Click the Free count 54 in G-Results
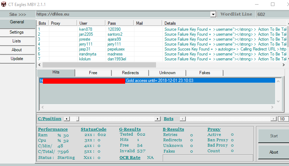Viewport: 289px width, 166px height. pyautogui.click(x=140, y=146)
